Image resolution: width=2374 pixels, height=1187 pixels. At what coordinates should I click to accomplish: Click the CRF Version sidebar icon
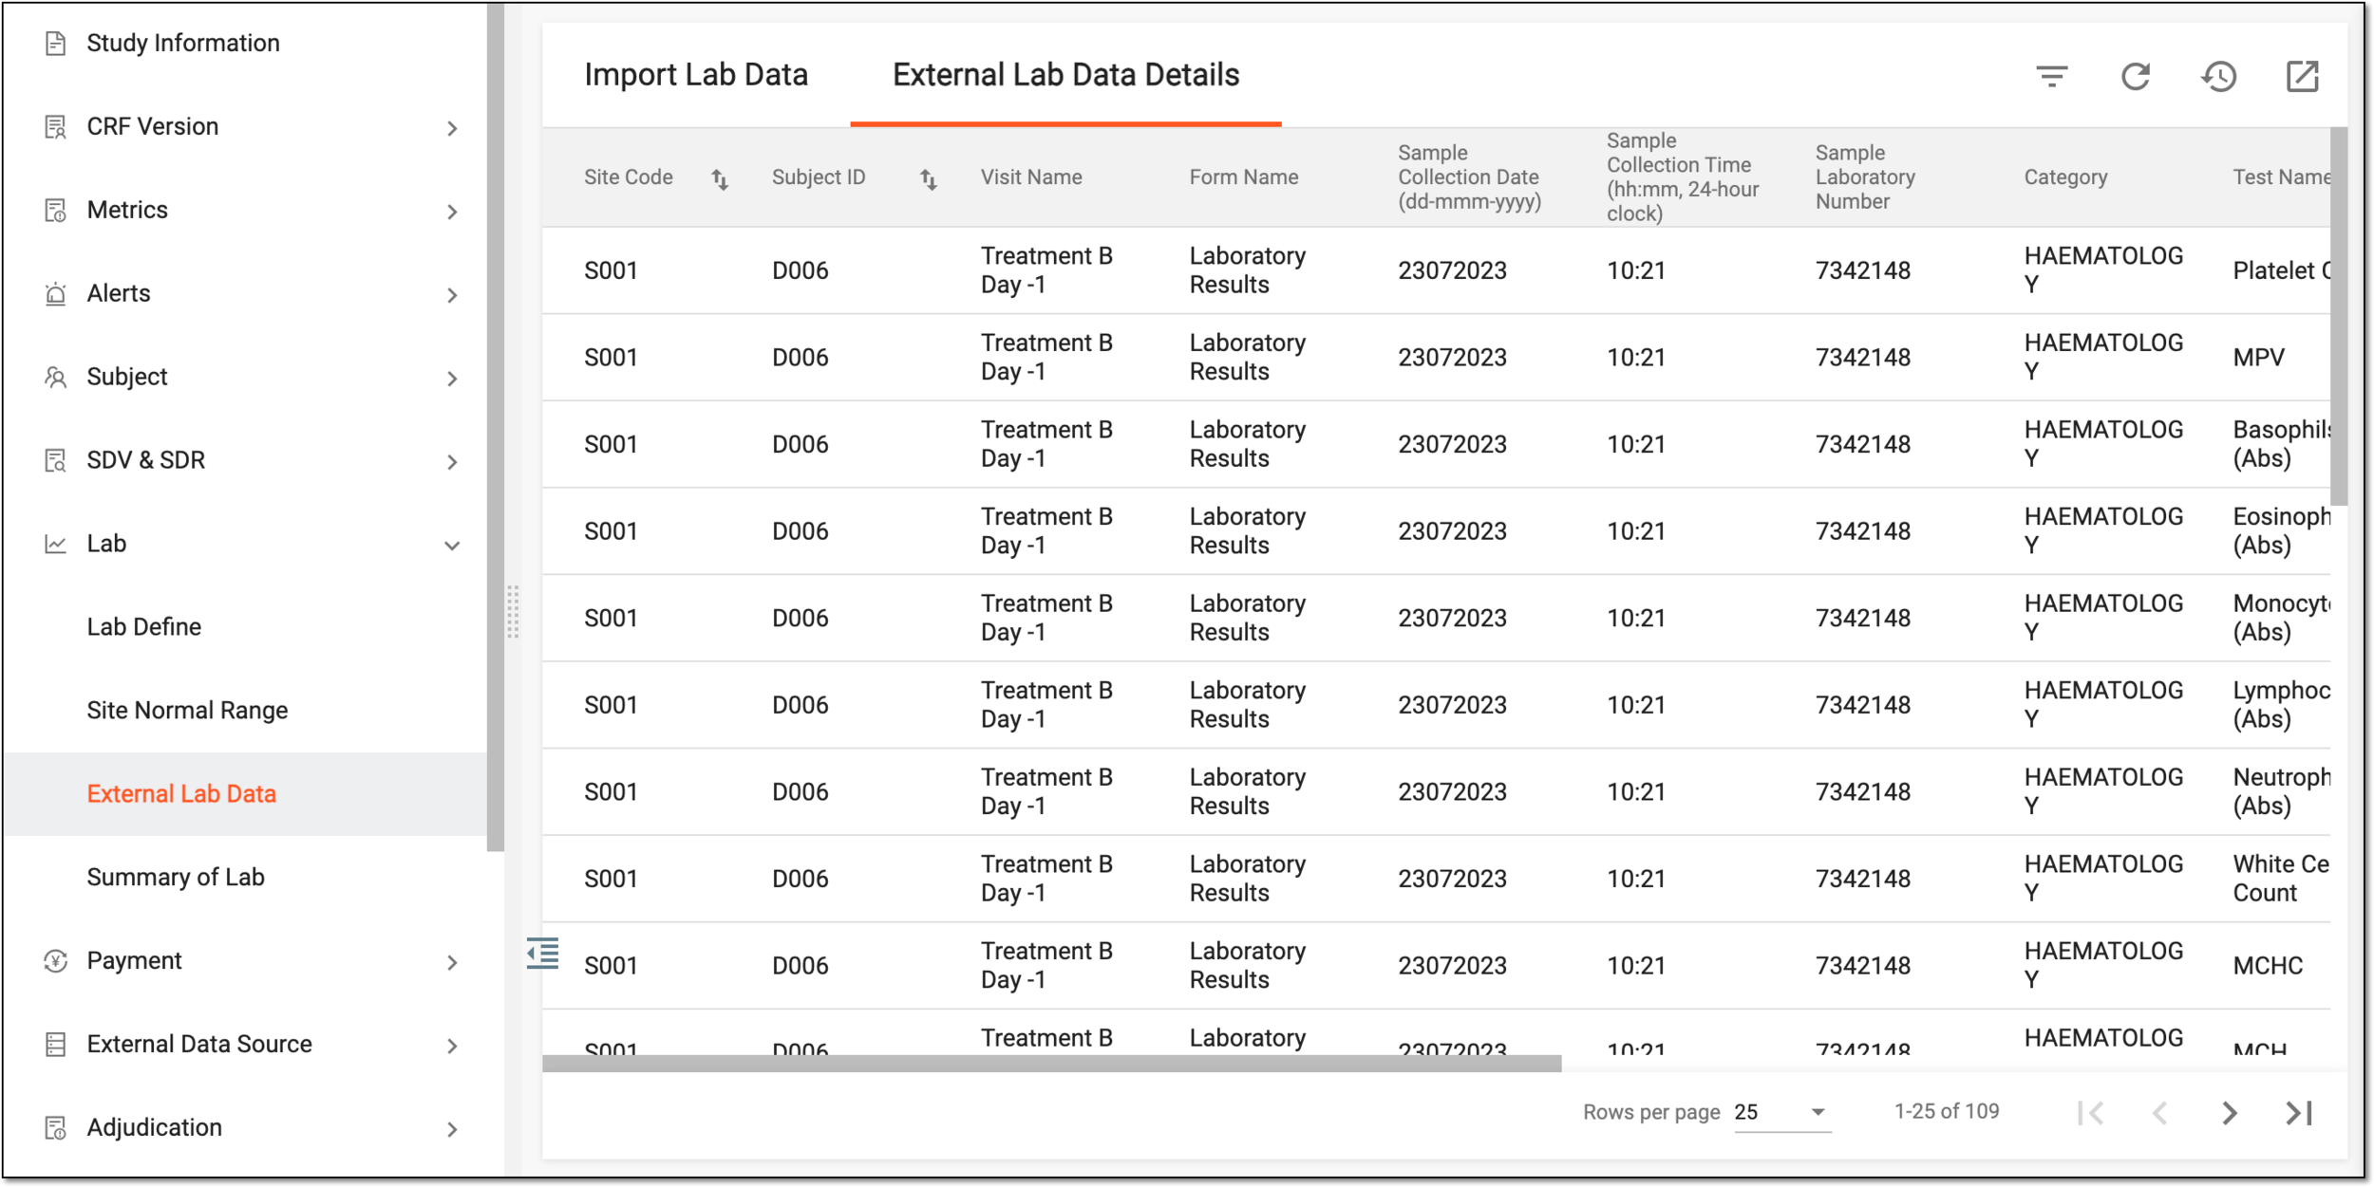pyautogui.click(x=56, y=126)
